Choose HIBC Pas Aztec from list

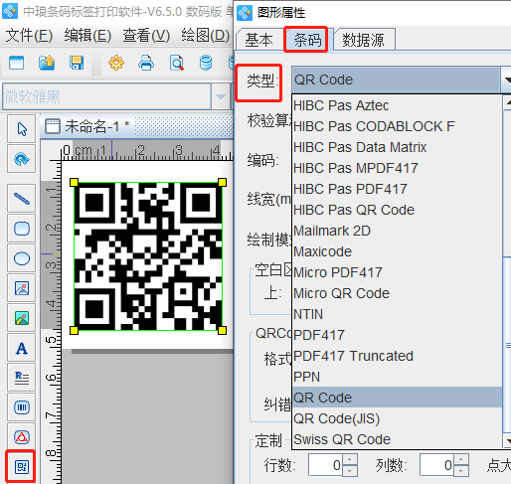coord(397,105)
